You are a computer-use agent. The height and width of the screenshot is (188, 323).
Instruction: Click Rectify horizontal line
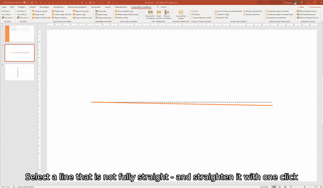[253, 11]
